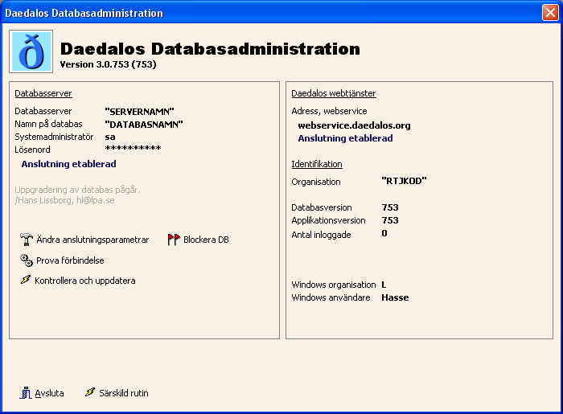Click the Antal inloggade value 0
The image size is (563, 414).
point(384,234)
